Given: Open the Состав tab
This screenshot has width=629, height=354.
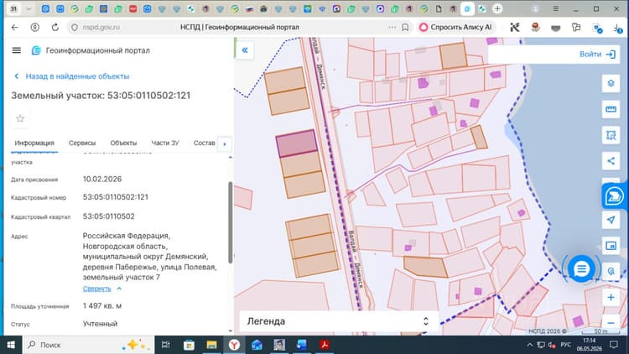Looking at the screenshot, I should 204,143.
